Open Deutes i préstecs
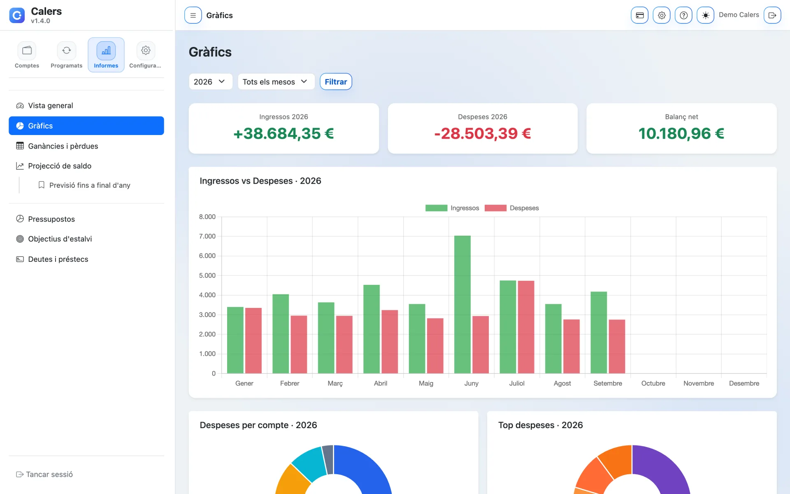This screenshot has height=494, width=790. [x=86, y=259]
